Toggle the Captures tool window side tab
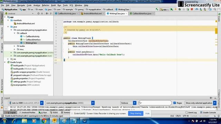 2,48
